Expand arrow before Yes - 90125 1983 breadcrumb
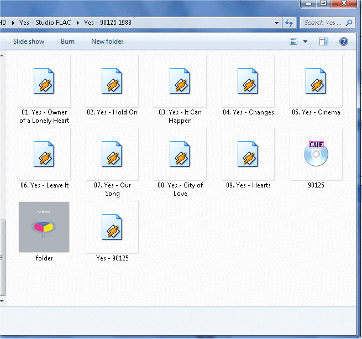This screenshot has width=362, height=339. pos(77,23)
